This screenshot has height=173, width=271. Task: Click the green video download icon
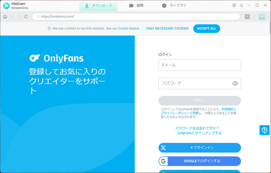(x=262, y=17)
